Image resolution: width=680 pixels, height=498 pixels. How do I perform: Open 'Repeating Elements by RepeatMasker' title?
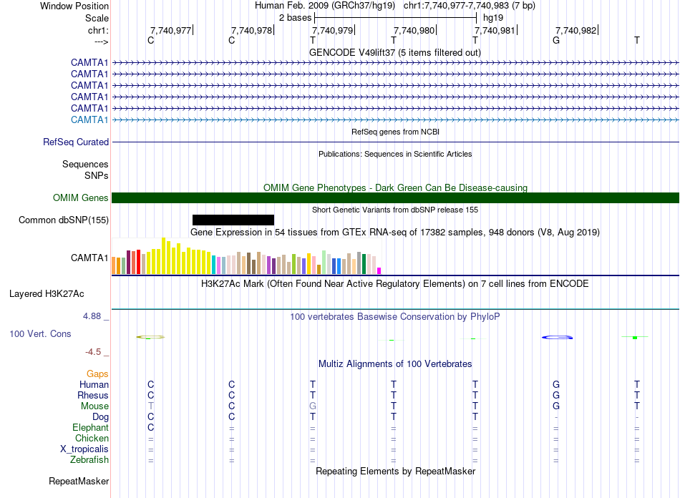pyautogui.click(x=396, y=471)
